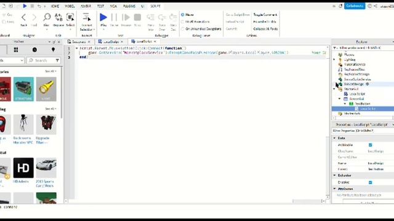Collapse the code fold arrow on line 1
The image size is (394, 221).
76,48
